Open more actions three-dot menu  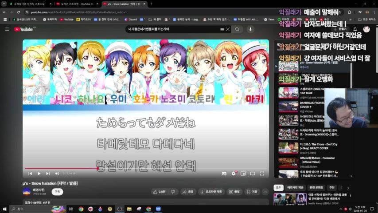click(x=265, y=192)
